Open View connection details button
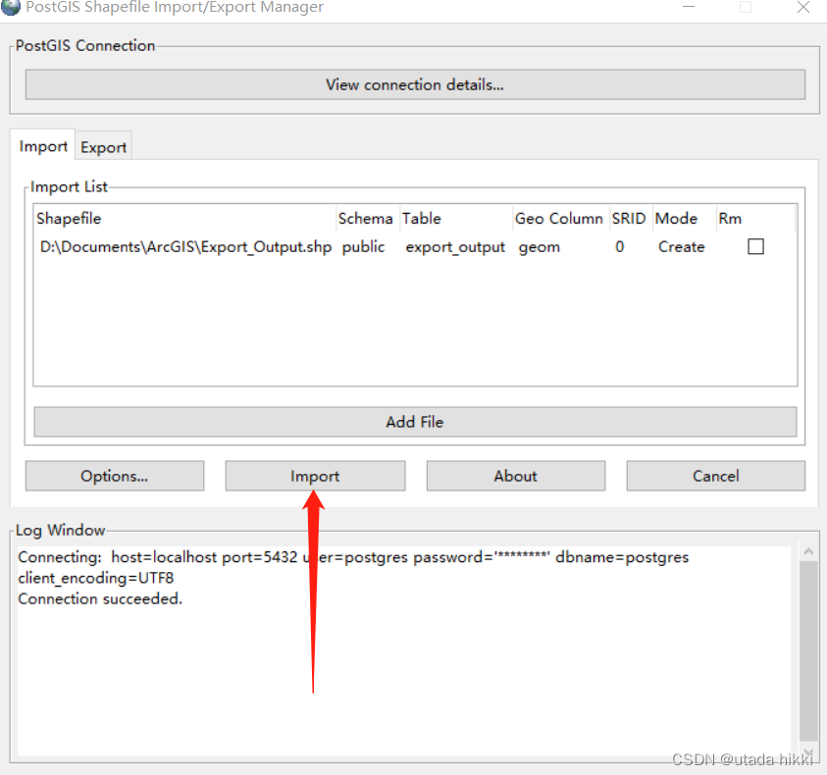Viewport: 827px width, 775px height. point(415,84)
